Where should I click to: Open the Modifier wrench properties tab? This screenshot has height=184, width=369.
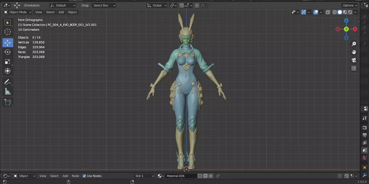tap(365, 175)
